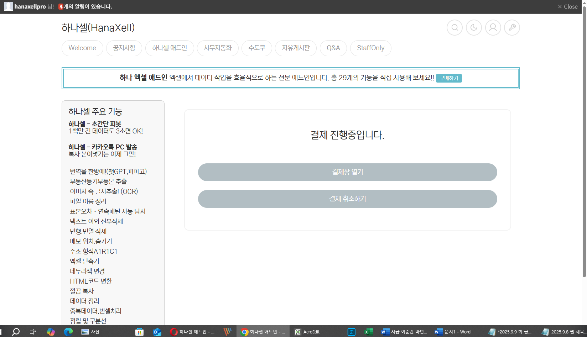Open Microsoft Edge from the taskbar
The image size is (587, 337).
[x=68, y=332]
